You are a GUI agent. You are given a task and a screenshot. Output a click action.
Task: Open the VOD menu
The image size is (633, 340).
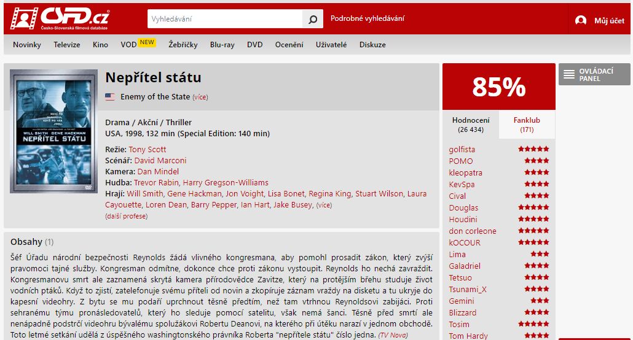point(129,45)
